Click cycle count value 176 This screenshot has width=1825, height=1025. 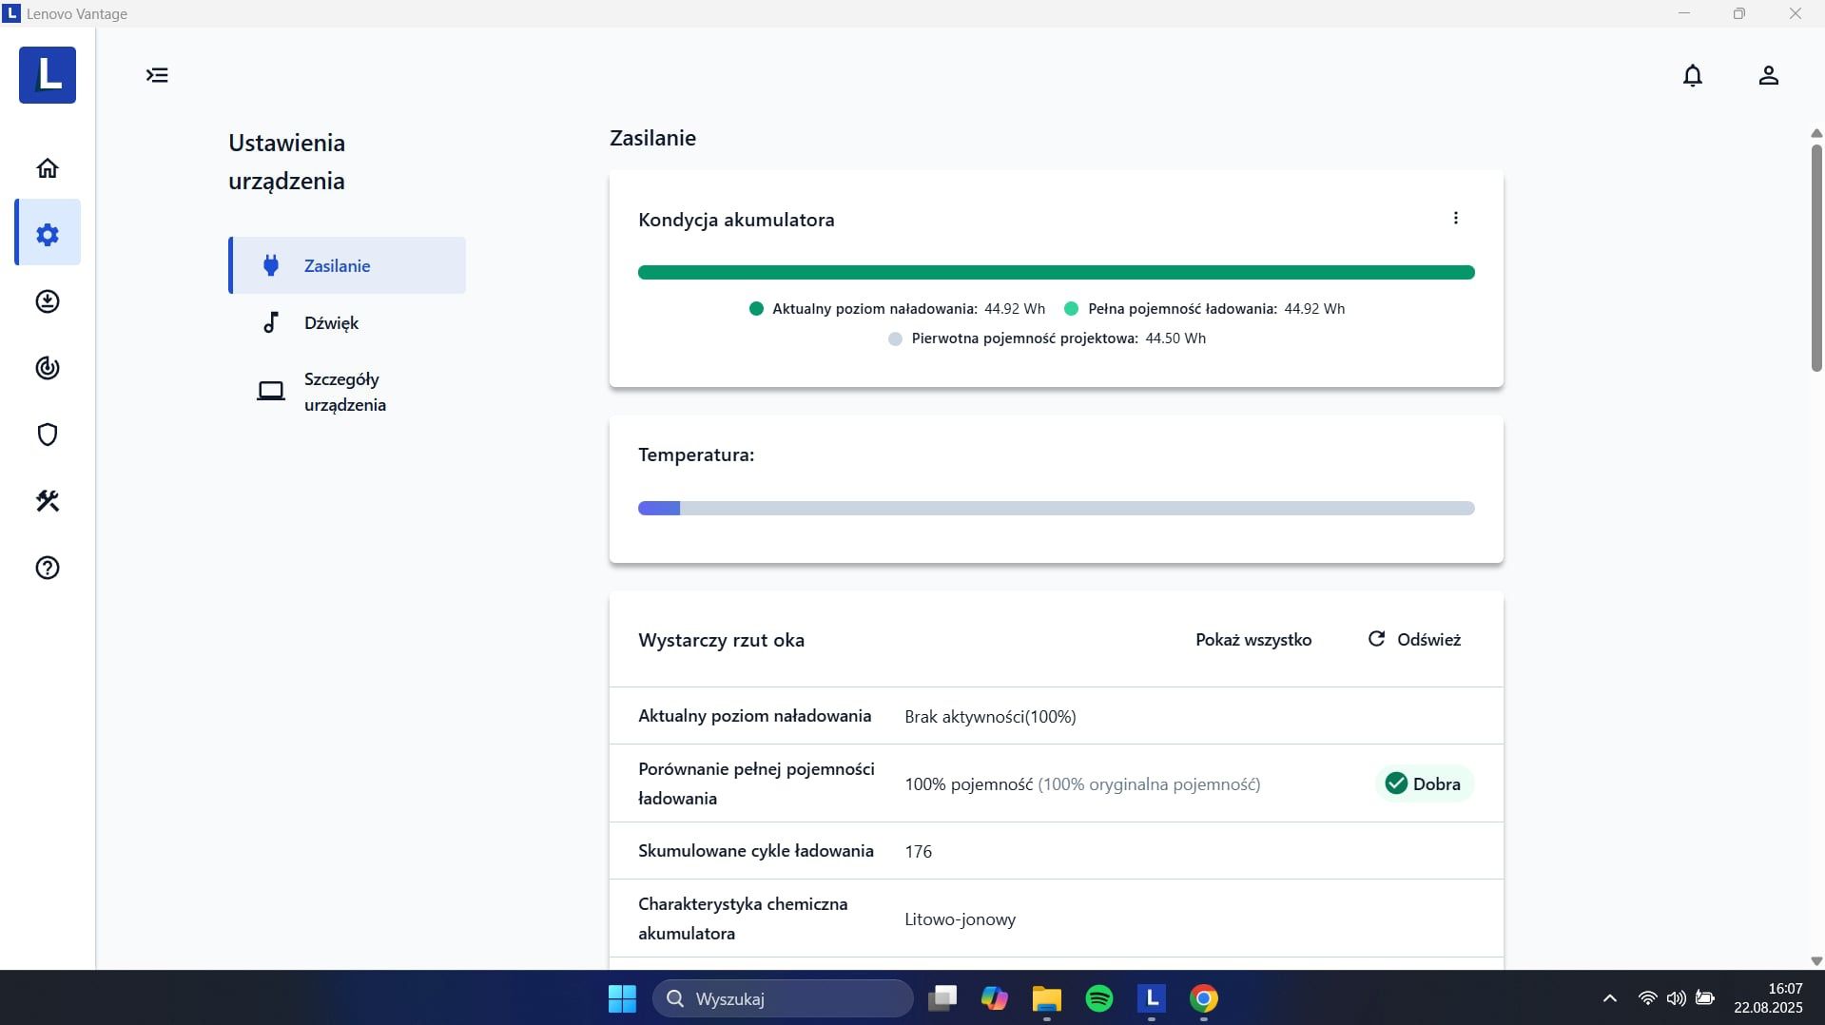tap(919, 852)
